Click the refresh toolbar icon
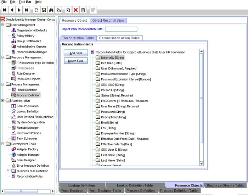This screenshot has height=195, width=248. [x=68, y=10]
